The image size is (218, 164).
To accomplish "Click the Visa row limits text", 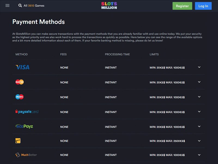I will [x=167, y=68].
